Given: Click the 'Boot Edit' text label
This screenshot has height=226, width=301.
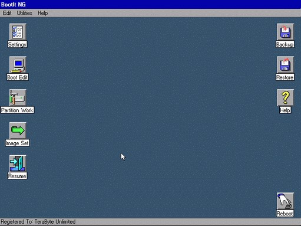Looking at the screenshot, I should (x=18, y=77).
